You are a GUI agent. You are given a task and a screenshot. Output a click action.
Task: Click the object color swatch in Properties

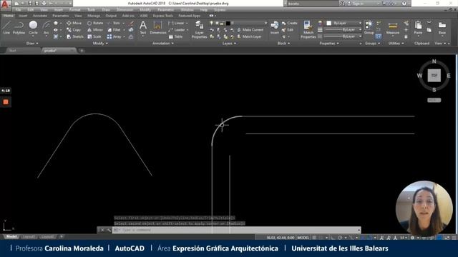(x=329, y=23)
